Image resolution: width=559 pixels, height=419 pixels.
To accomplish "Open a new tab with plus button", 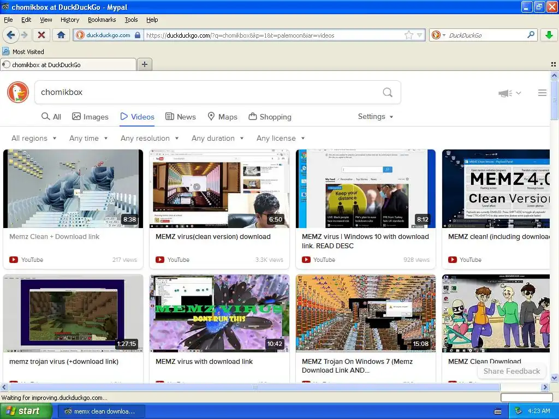I will point(144,64).
